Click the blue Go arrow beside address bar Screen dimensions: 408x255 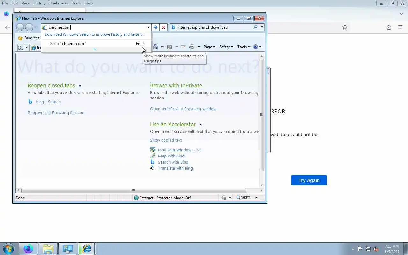(x=155, y=27)
